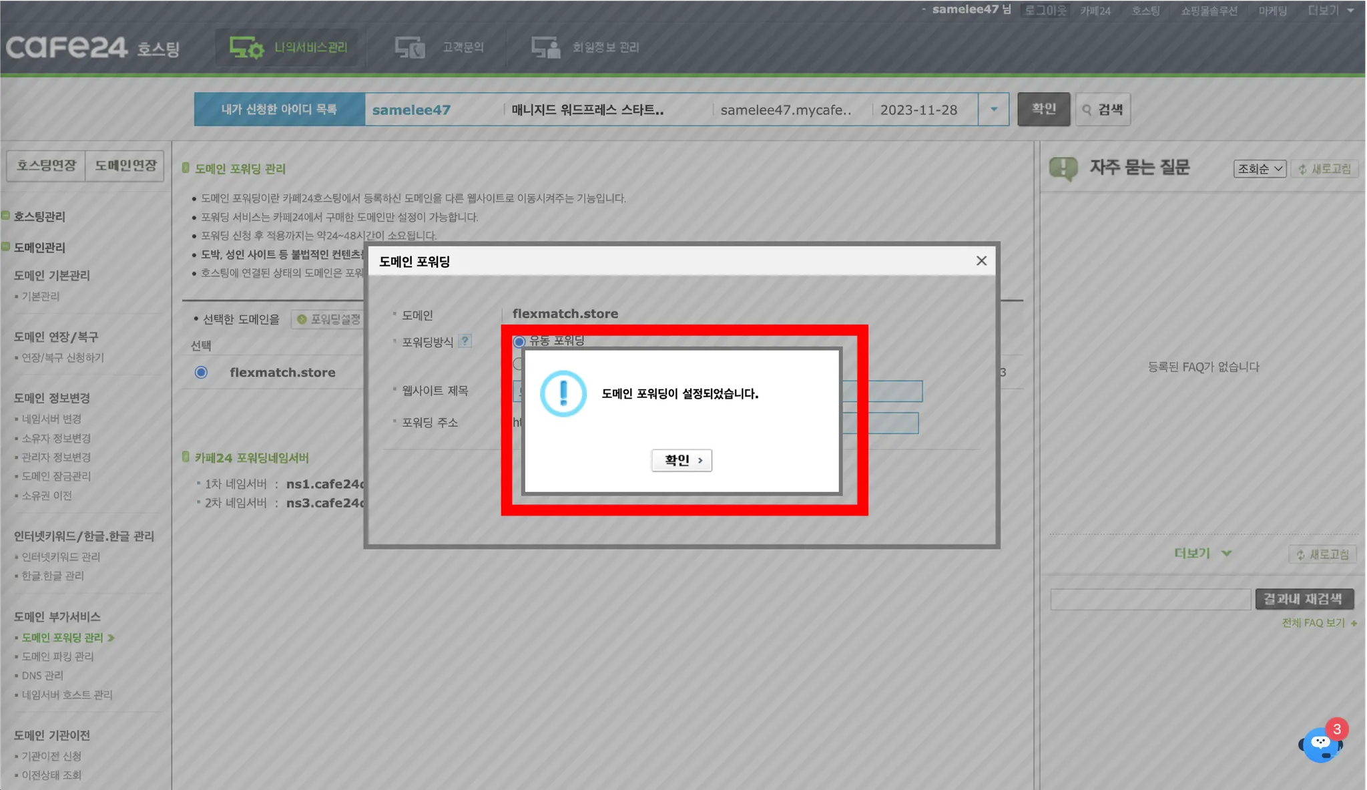Click the blue exclamation alert icon
Viewport: 1367px width, 790px height.
563,393
